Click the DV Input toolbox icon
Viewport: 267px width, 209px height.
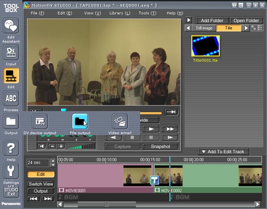[11, 52]
